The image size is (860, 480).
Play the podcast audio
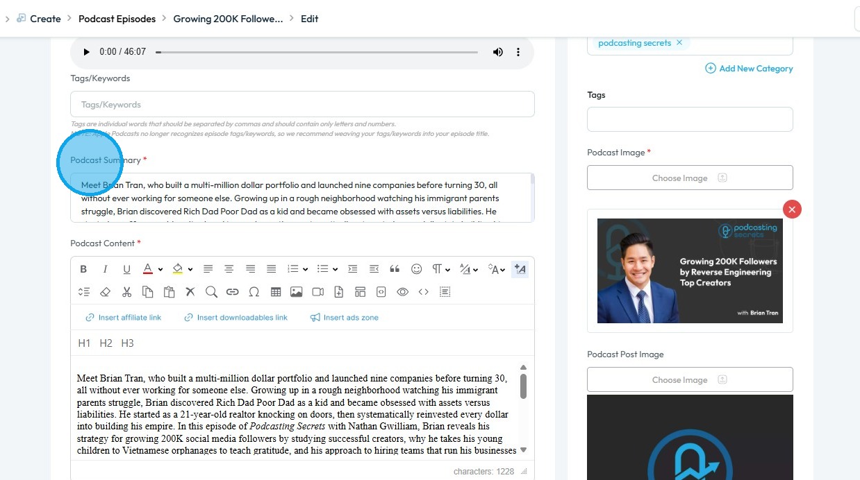click(86, 52)
